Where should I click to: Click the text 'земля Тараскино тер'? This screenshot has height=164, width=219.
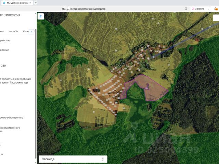click(15, 83)
